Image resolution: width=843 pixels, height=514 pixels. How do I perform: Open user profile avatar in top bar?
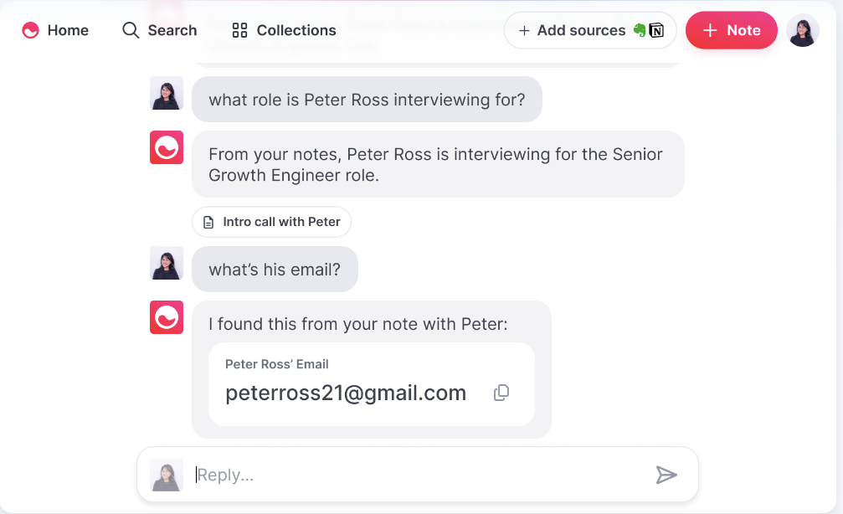click(803, 30)
